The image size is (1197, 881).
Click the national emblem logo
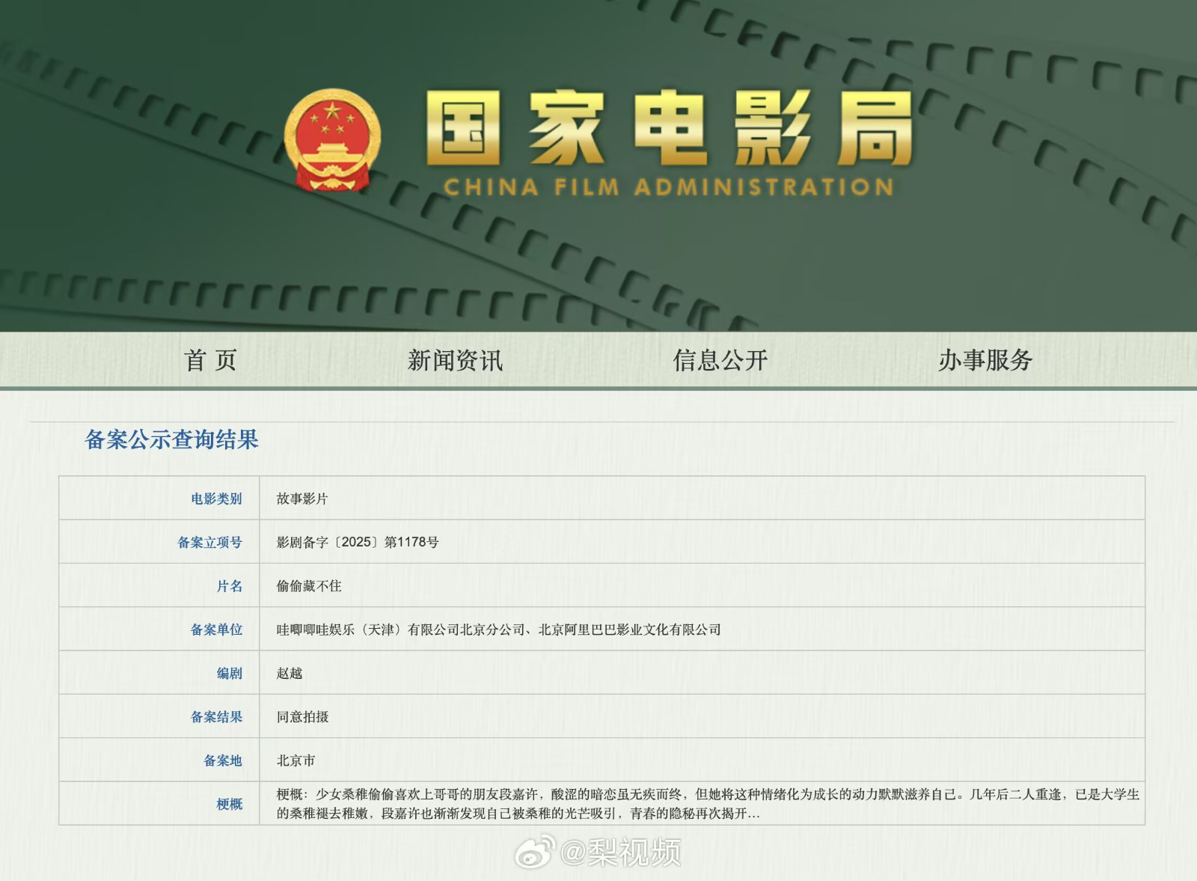pos(332,140)
